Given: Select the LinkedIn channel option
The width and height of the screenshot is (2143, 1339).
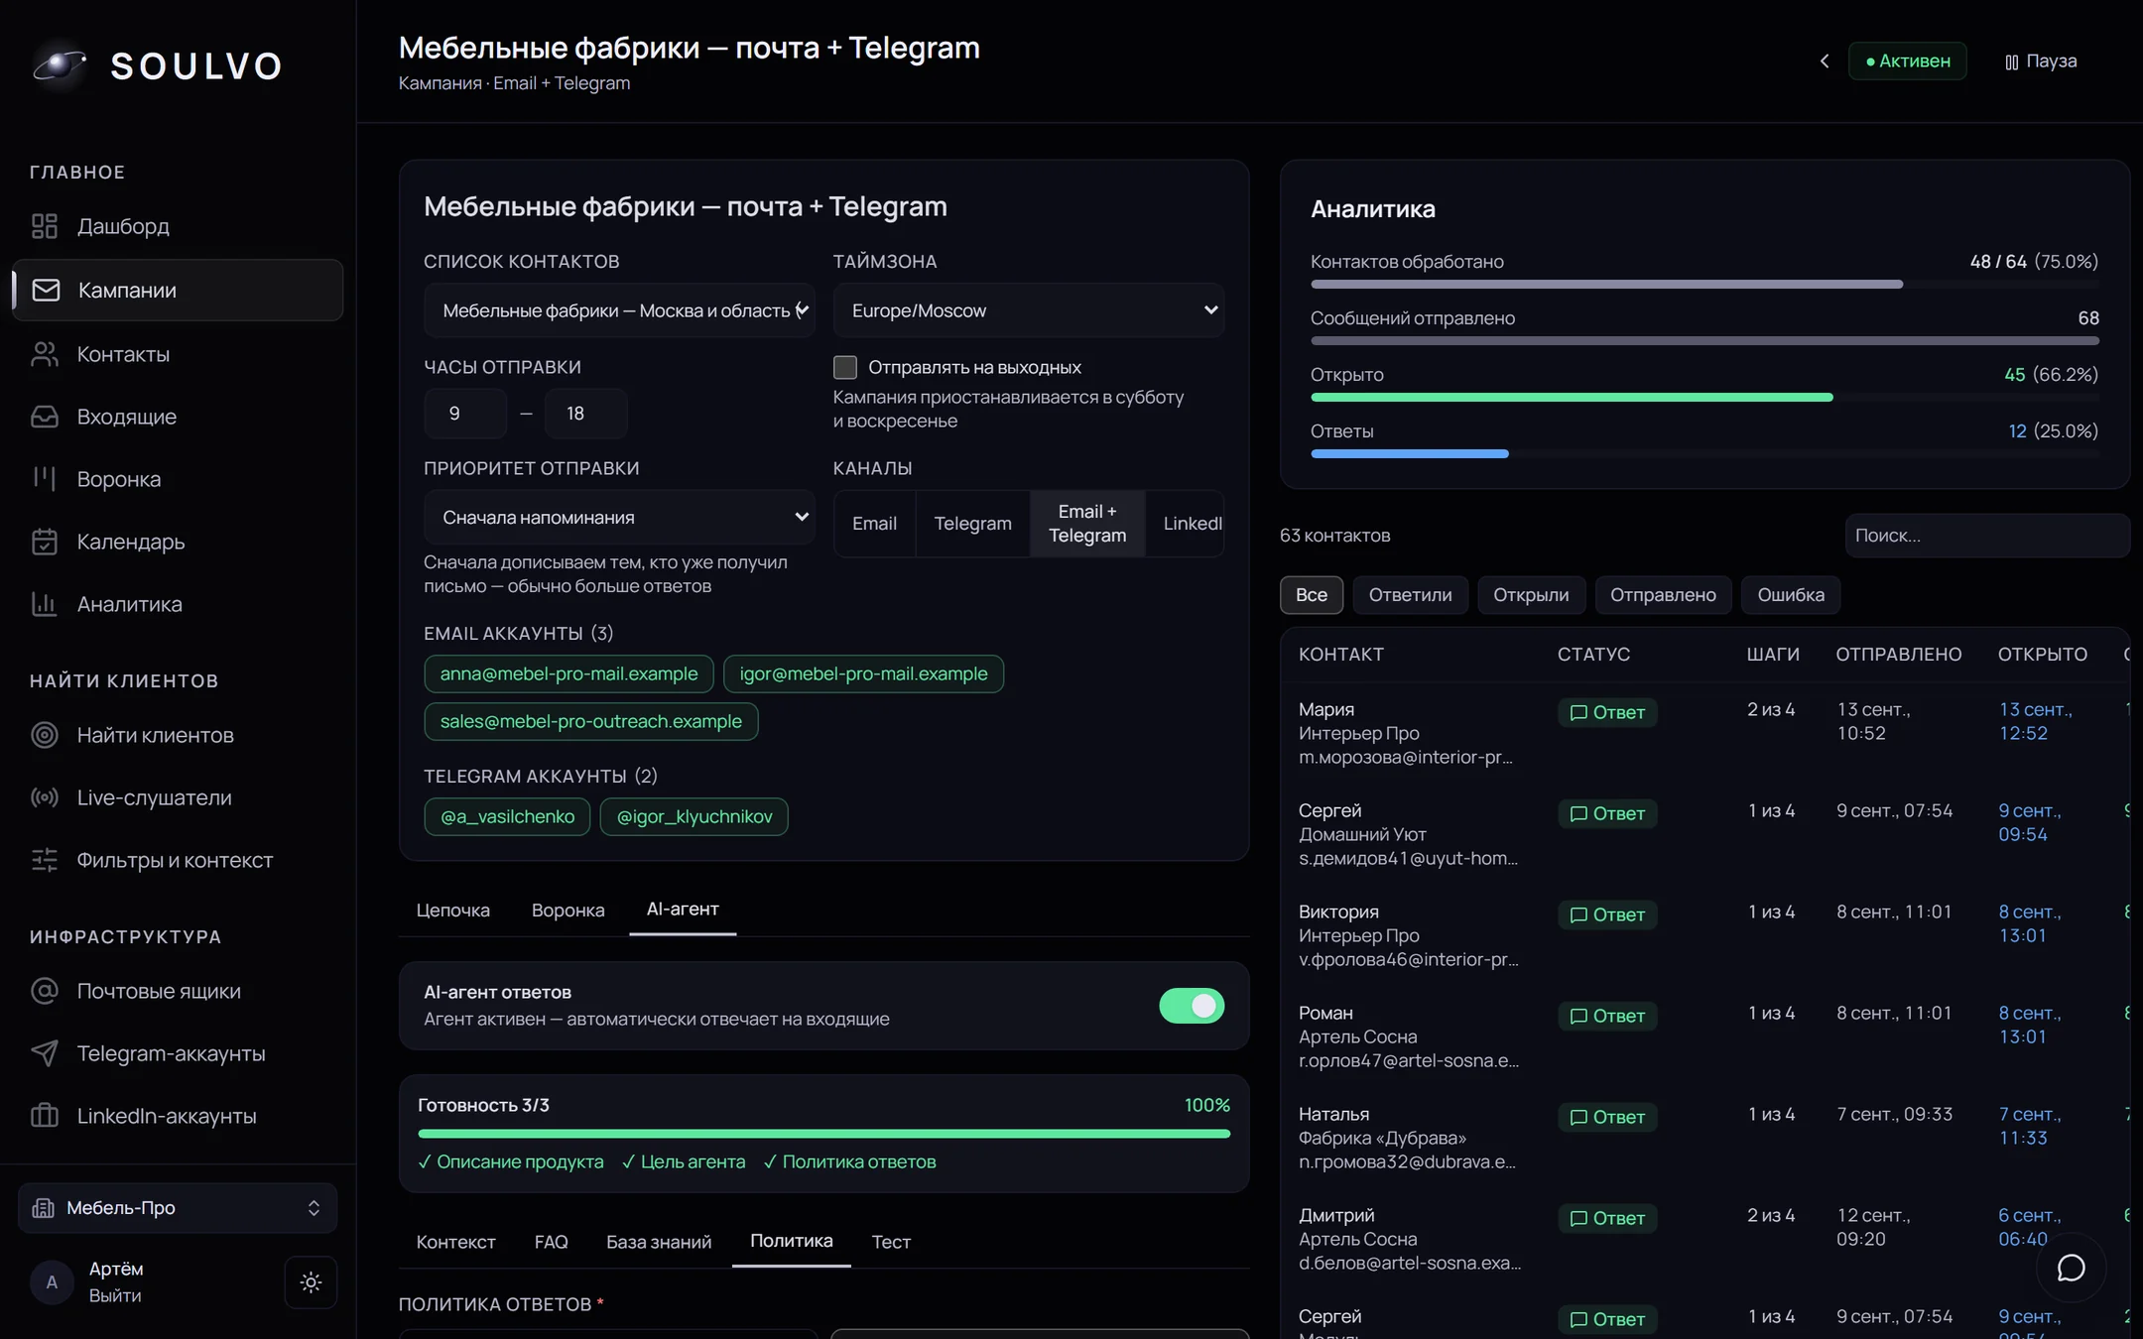Looking at the screenshot, I should (x=1186, y=524).
